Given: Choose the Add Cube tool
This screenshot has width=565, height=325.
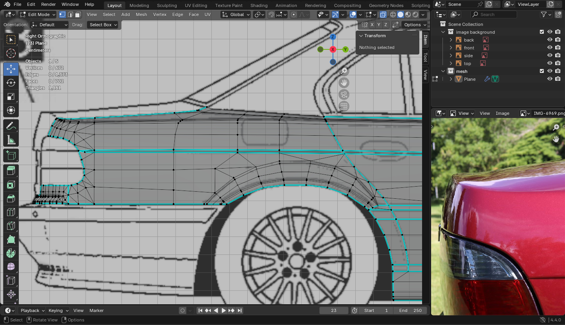Looking at the screenshot, I should 11,156.
